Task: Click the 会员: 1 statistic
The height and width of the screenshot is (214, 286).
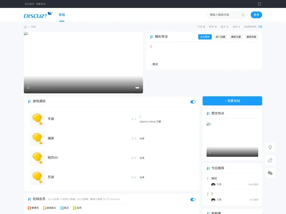Action: pyautogui.click(x=236, y=27)
